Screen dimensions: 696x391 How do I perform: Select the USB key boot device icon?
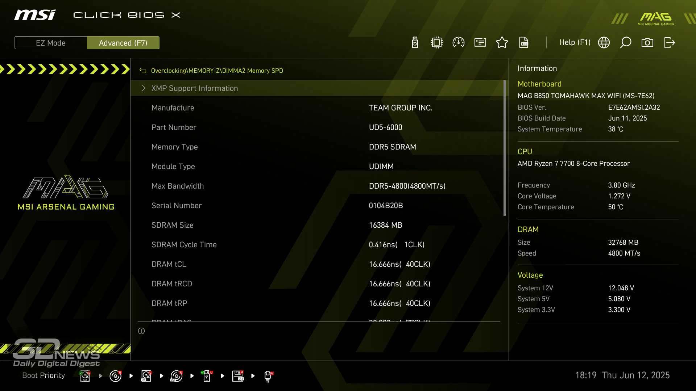click(207, 376)
